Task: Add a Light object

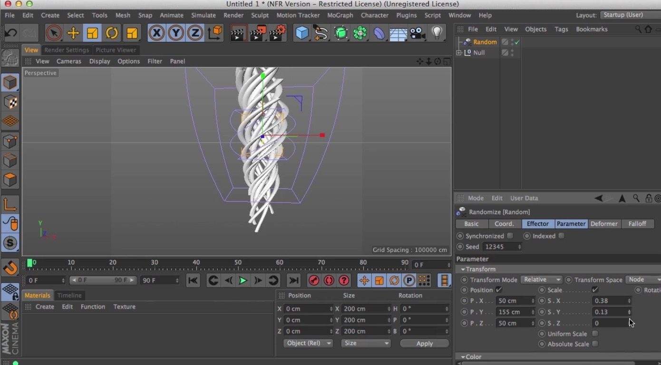Action: coord(437,33)
